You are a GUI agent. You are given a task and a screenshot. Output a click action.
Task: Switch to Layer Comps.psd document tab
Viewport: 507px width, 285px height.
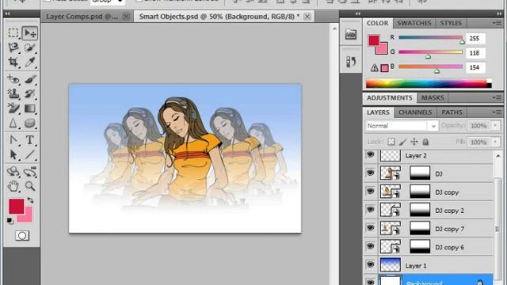82,17
